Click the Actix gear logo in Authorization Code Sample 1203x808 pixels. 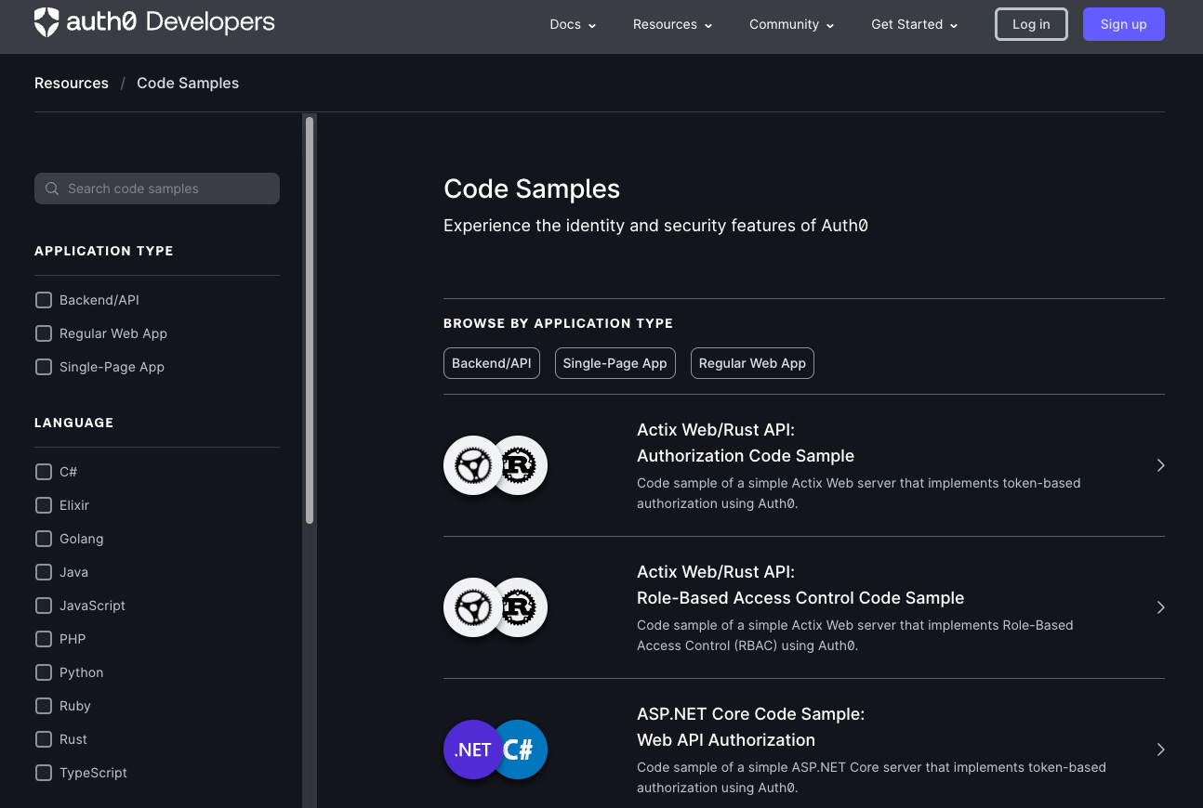(473, 465)
